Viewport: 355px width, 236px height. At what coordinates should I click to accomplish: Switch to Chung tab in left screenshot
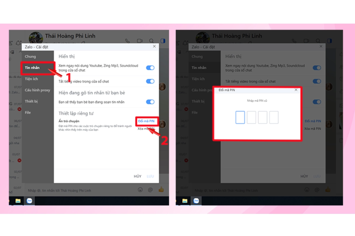point(30,56)
